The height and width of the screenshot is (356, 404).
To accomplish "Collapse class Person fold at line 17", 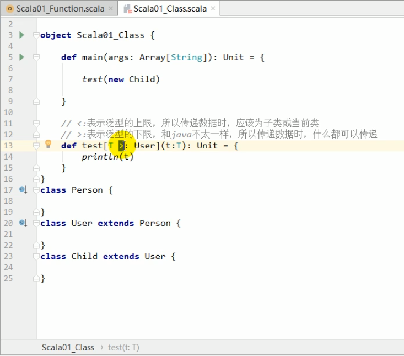I will 36,190.
